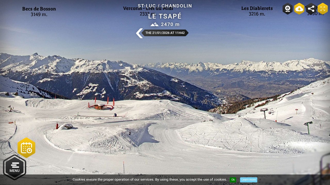The height and width of the screenshot is (185, 330).
Task: Select the Becs de Bosson peak label
Action: (x=39, y=11)
